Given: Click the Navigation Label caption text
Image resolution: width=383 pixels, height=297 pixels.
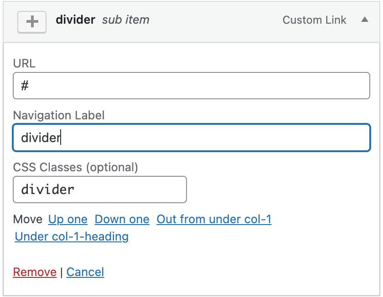Looking at the screenshot, I should [59, 115].
